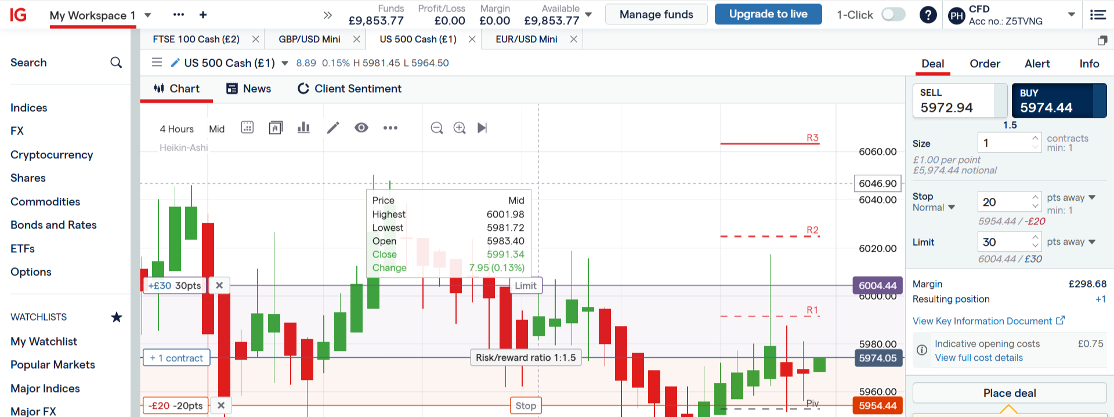Open the account selector dropdown
Screen dimensions: 1114x417
(x=1072, y=14)
